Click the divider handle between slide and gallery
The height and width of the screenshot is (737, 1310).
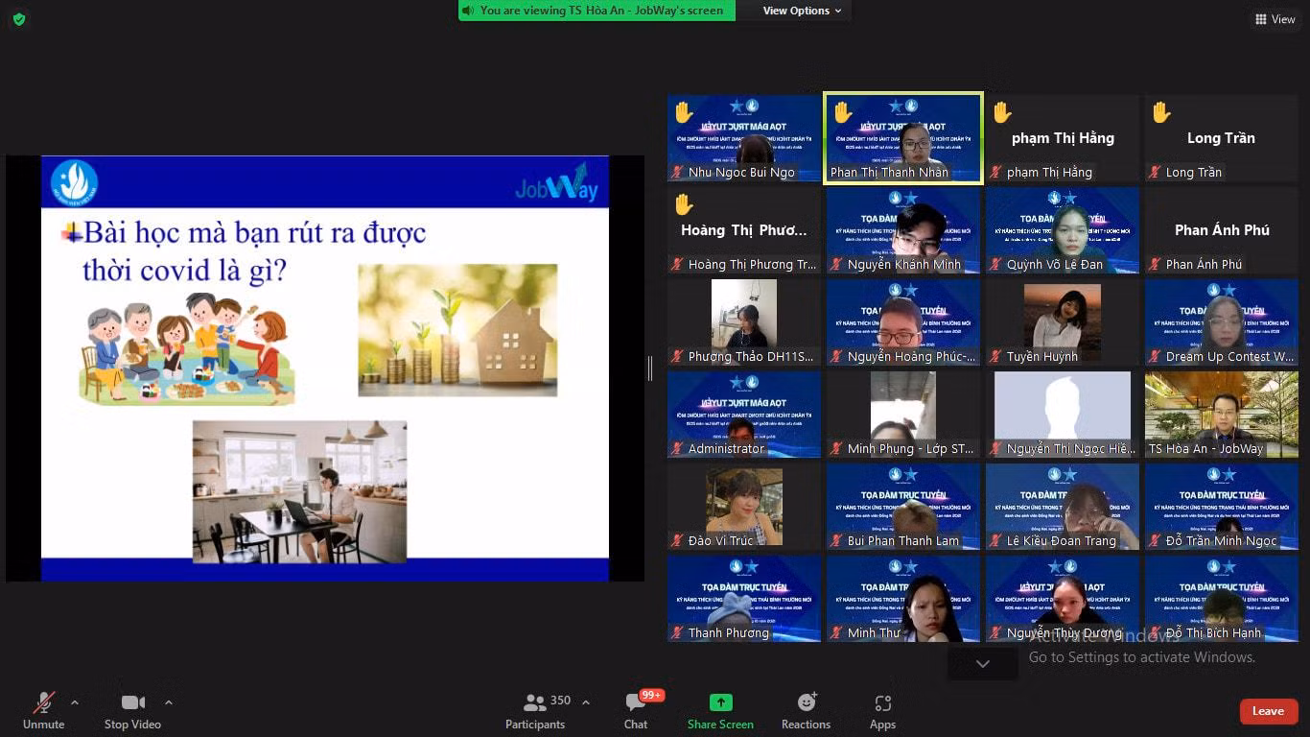(x=650, y=368)
